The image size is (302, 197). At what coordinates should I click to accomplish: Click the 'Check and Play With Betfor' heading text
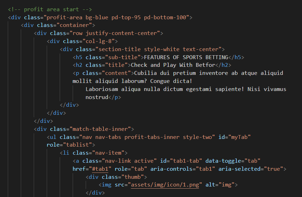pos(173,65)
